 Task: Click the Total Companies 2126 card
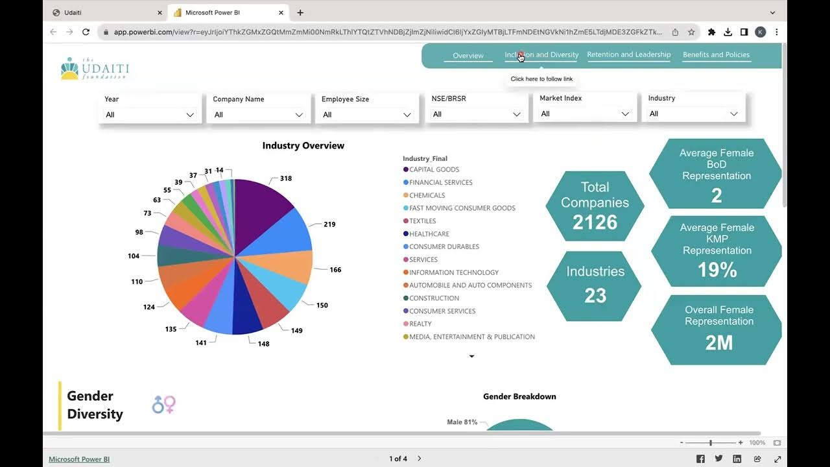[595, 206]
